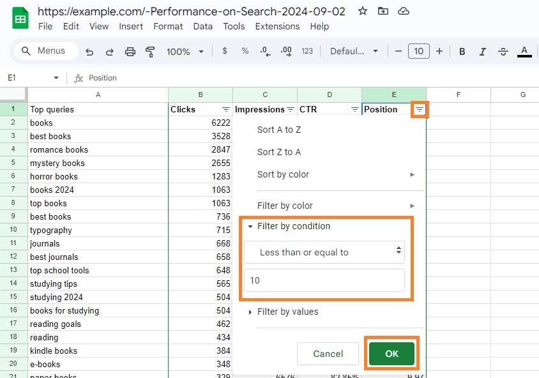The height and width of the screenshot is (378, 539).
Task: Toggle strikethrough formatting
Action: point(503,51)
